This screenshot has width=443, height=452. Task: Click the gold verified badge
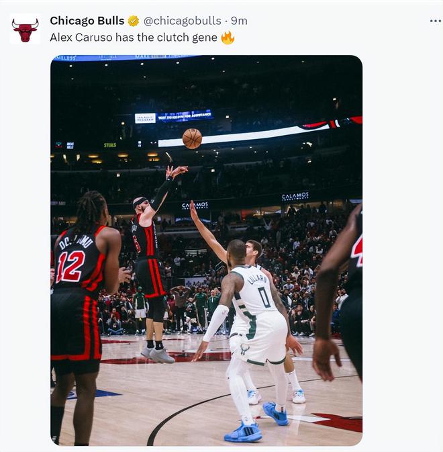134,21
